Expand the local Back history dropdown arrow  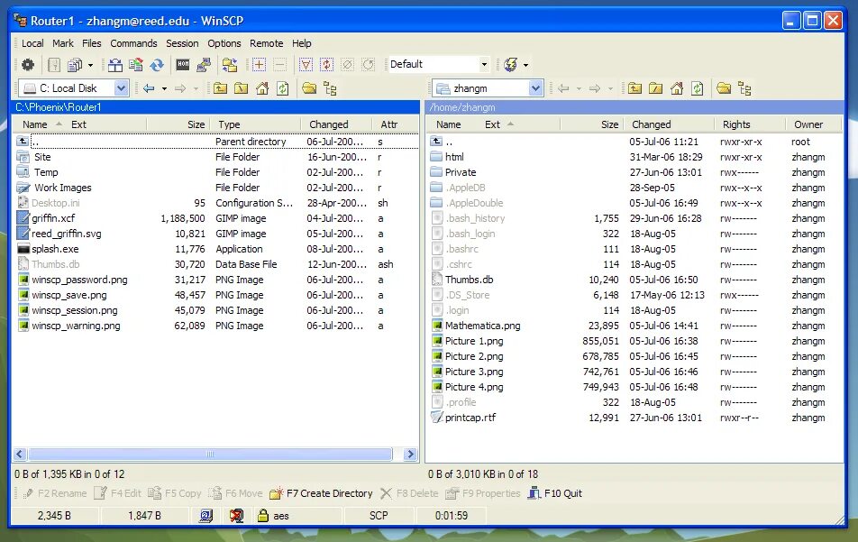tap(164, 88)
